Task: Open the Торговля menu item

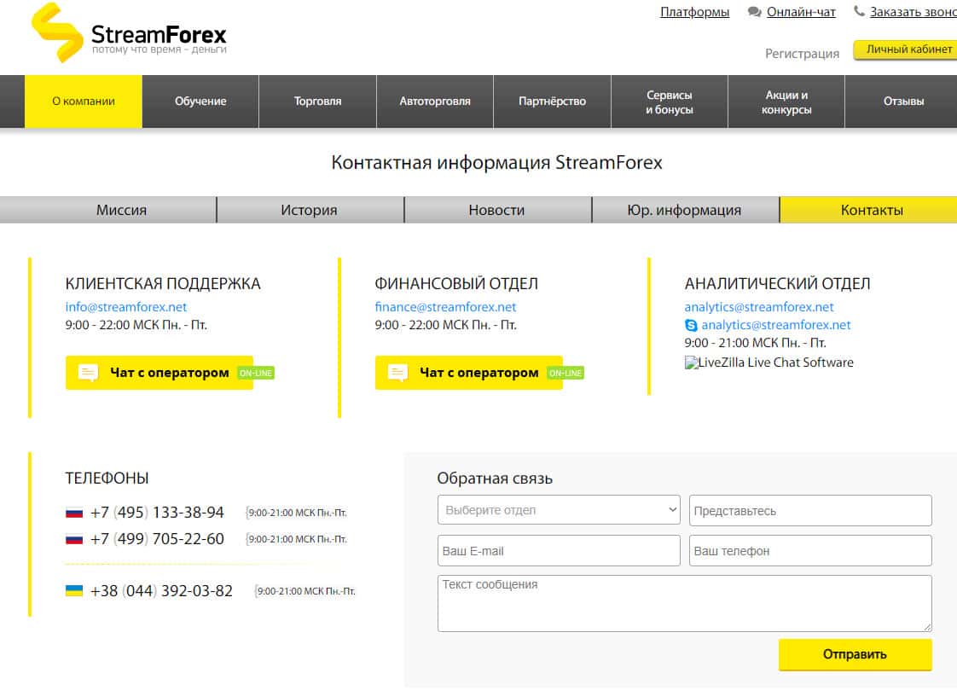Action: click(318, 101)
